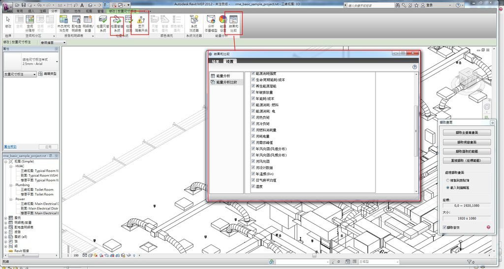Run the 检查线路 tool

(129, 24)
